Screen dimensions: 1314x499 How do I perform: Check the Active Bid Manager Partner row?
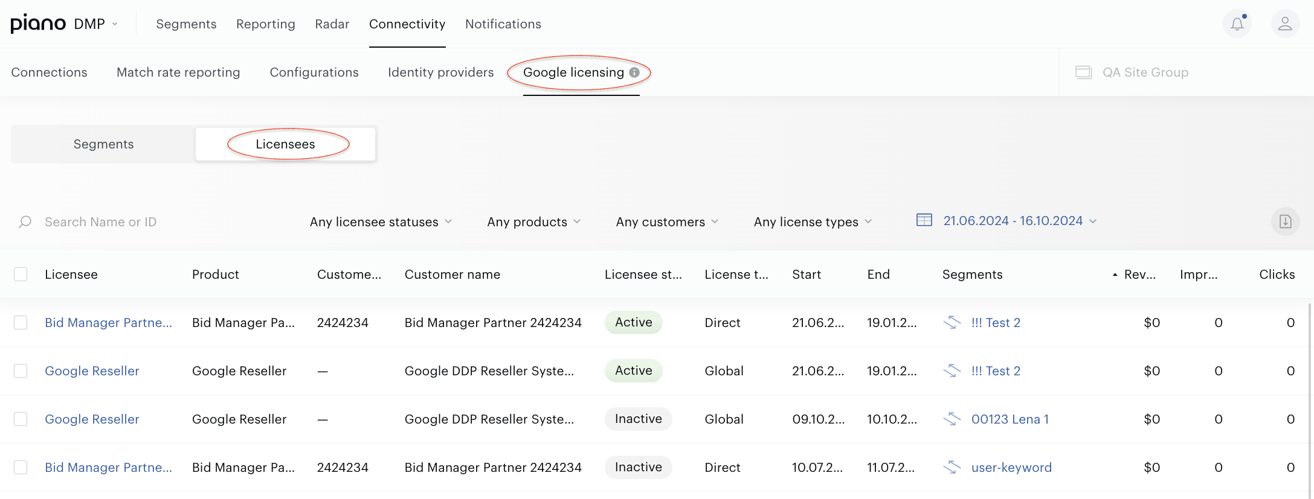pyautogui.click(x=21, y=323)
